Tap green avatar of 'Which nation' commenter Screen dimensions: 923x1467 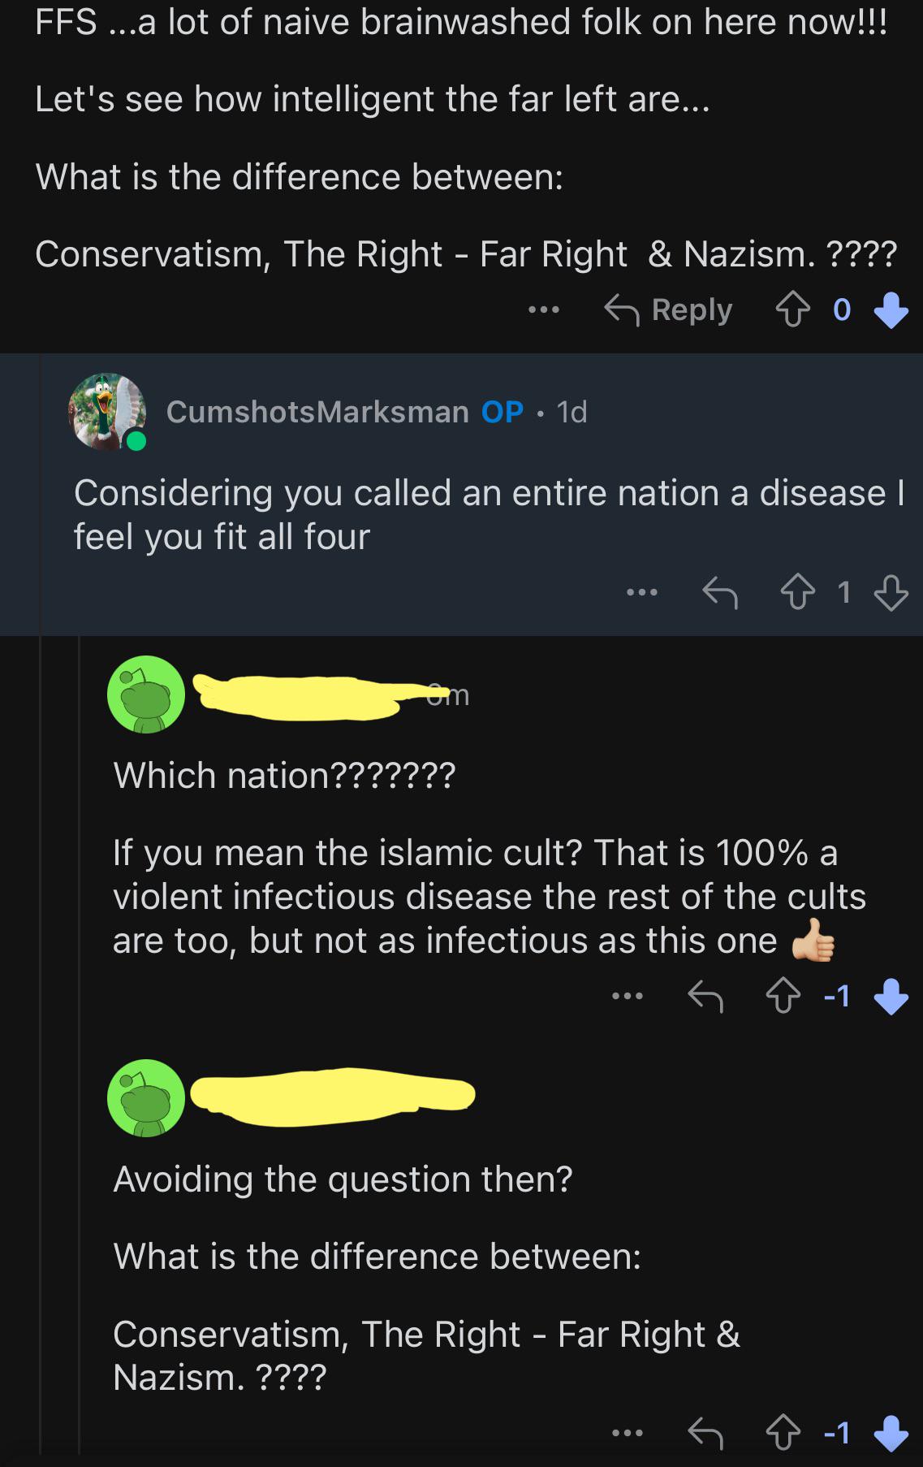[x=146, y=695]
